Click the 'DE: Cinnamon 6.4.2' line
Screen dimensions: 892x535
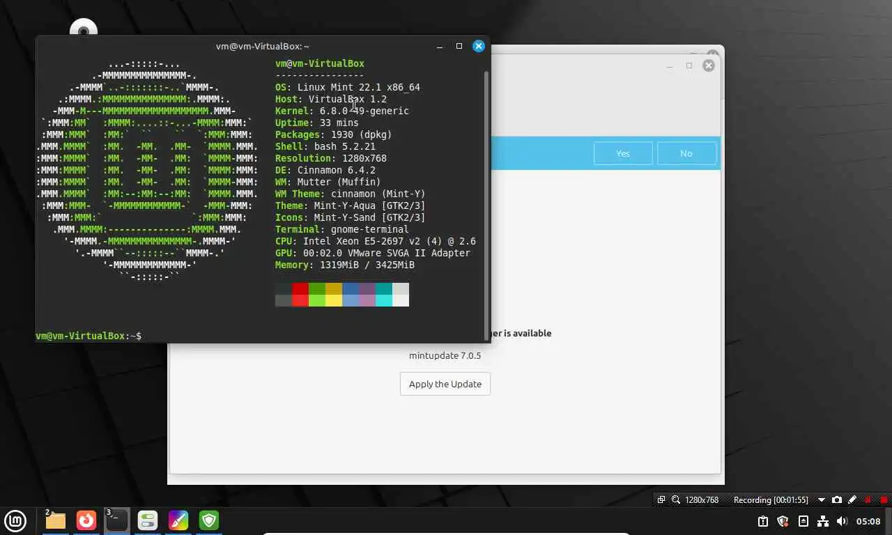325,170
